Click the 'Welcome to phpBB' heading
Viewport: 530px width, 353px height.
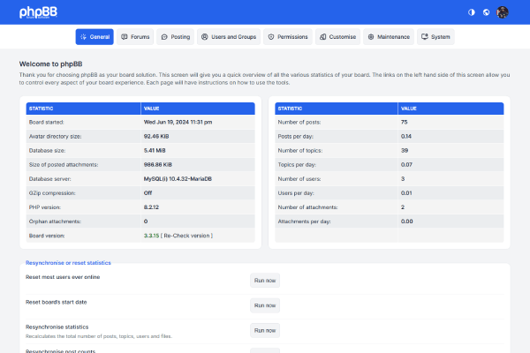tap(50, 64)
